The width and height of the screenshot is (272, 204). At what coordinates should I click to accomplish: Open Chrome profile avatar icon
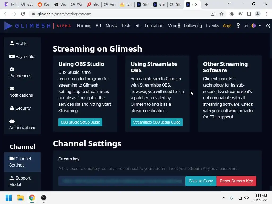tap(258, 14)
